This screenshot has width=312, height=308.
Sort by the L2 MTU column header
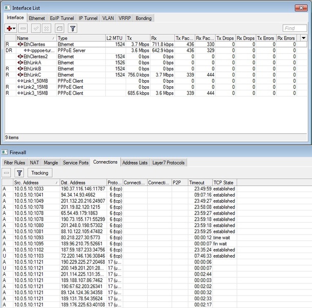[x=115, y=38]
